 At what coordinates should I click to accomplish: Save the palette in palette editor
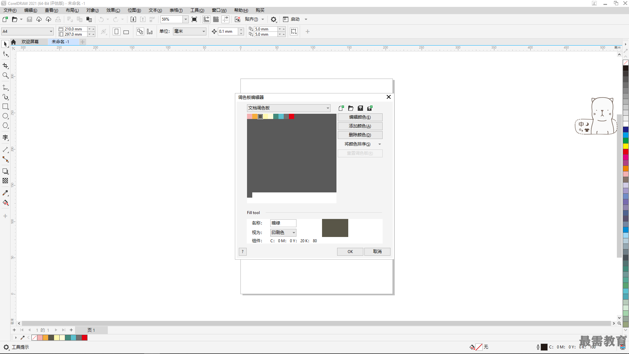(x=360, y=108)
